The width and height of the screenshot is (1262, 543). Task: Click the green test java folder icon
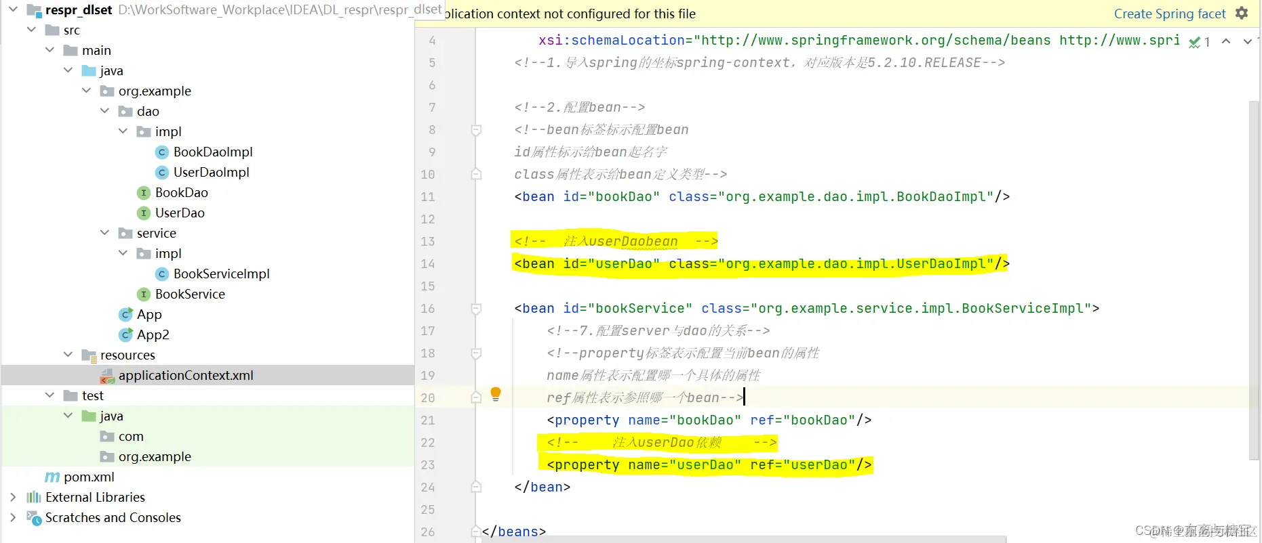tap(89, 416)
